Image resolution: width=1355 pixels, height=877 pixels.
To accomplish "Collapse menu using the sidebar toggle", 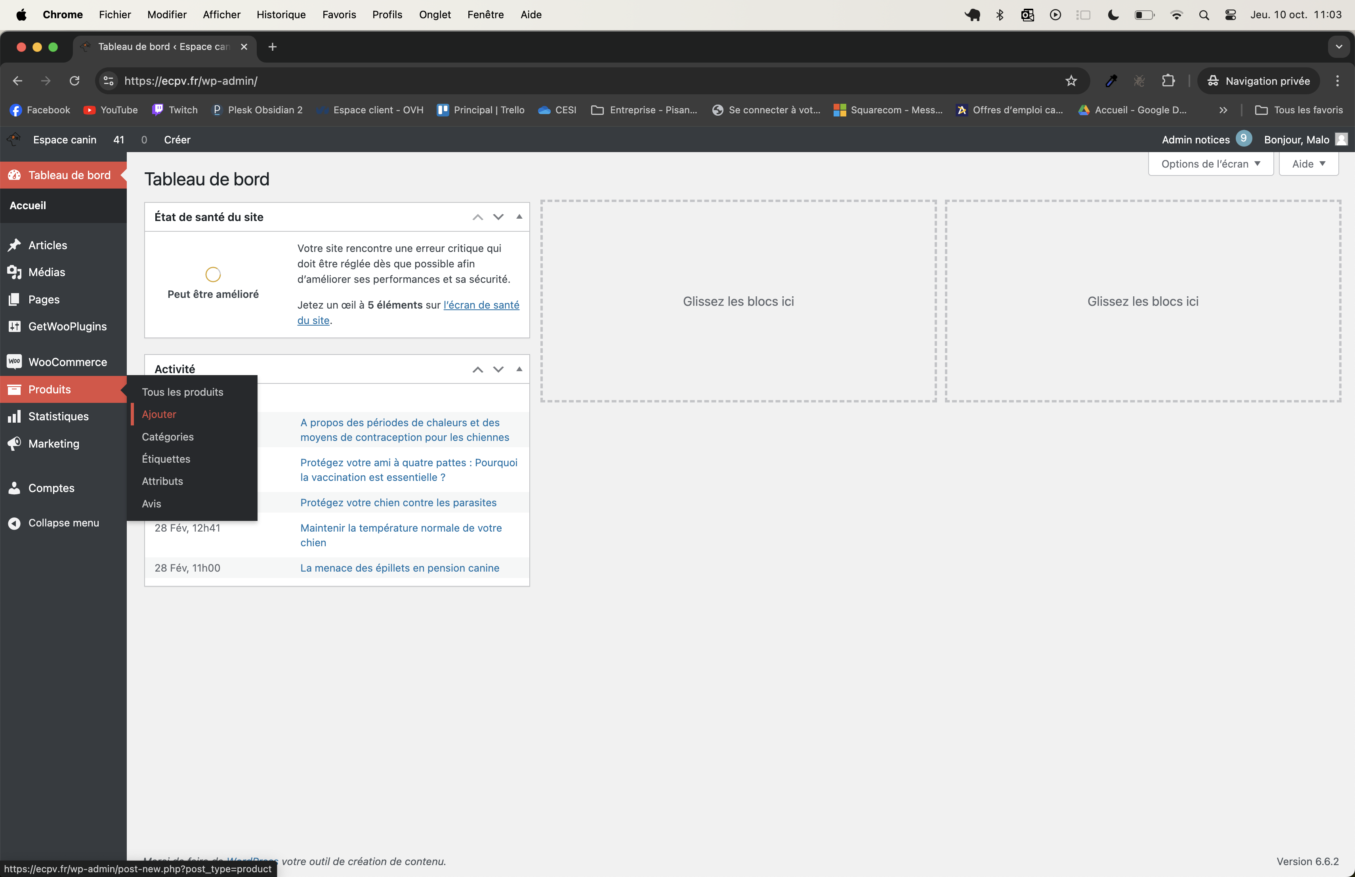I will (14, 523).
